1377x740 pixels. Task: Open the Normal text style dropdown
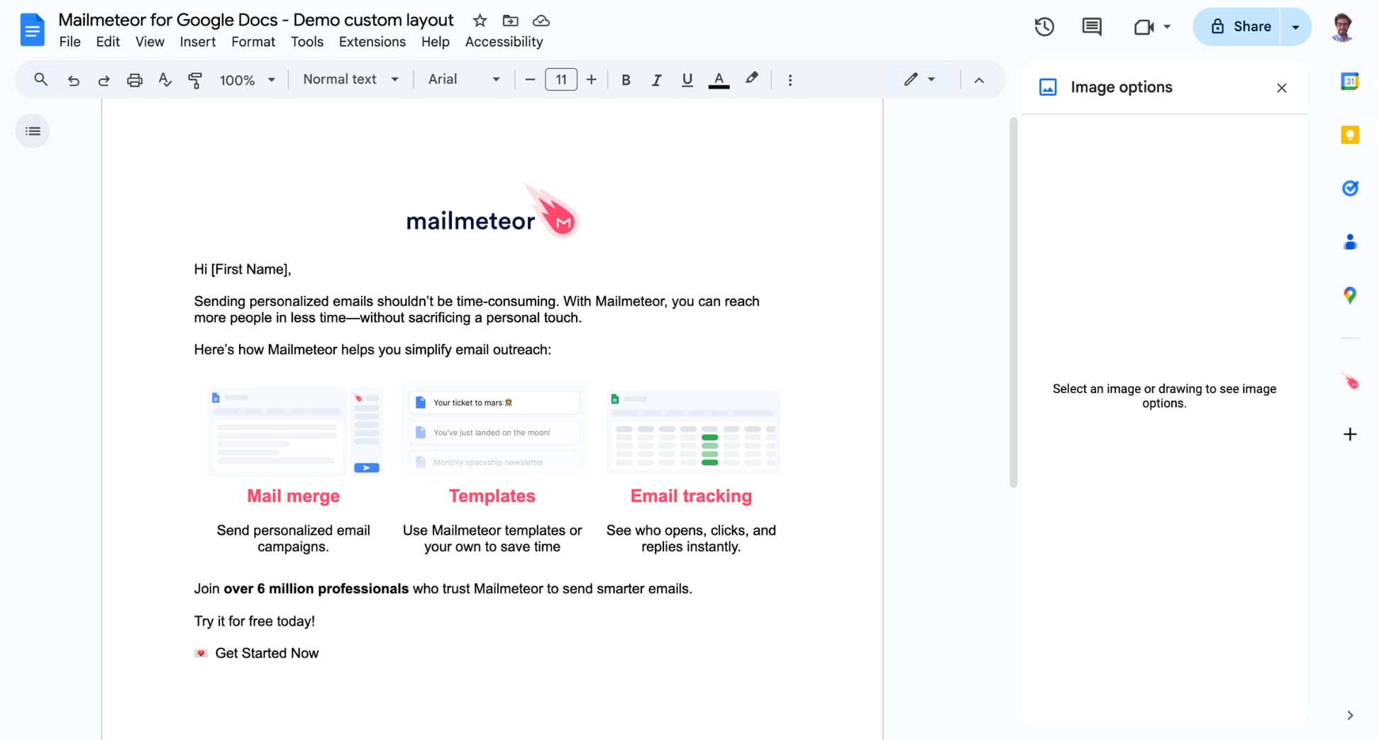[350, 79]
